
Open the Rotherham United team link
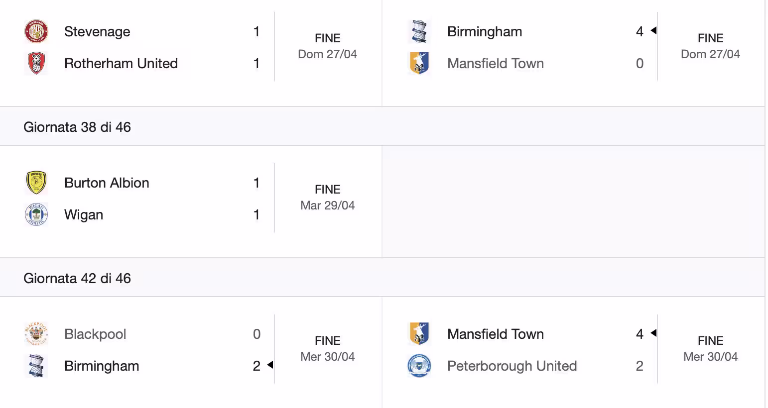pyautogui.click(x=121, y=63)
